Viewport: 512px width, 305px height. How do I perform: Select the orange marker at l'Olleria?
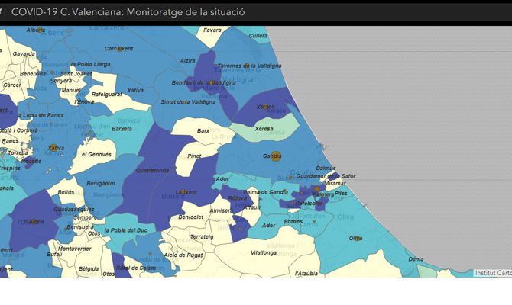click(34, 222)
